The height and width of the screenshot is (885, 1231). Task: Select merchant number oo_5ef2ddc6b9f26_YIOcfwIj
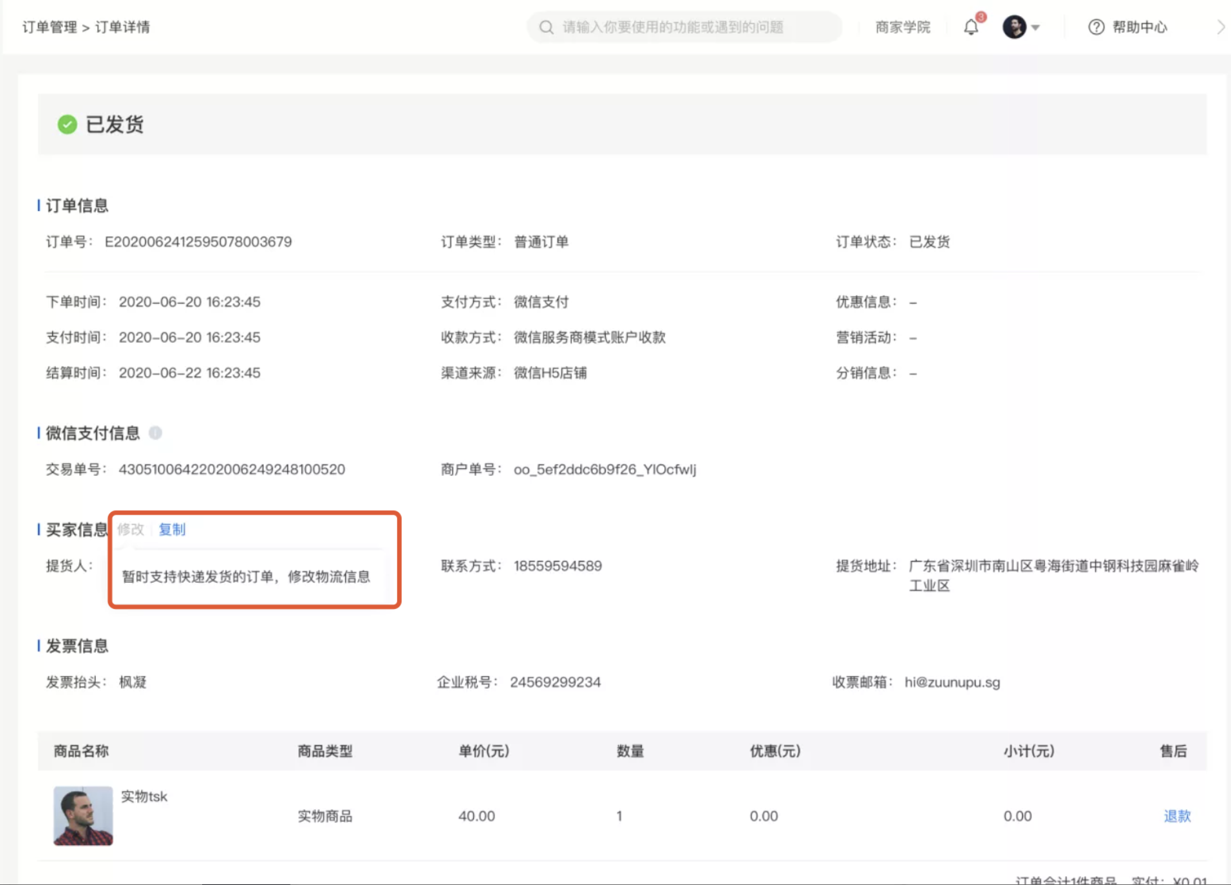605,470
